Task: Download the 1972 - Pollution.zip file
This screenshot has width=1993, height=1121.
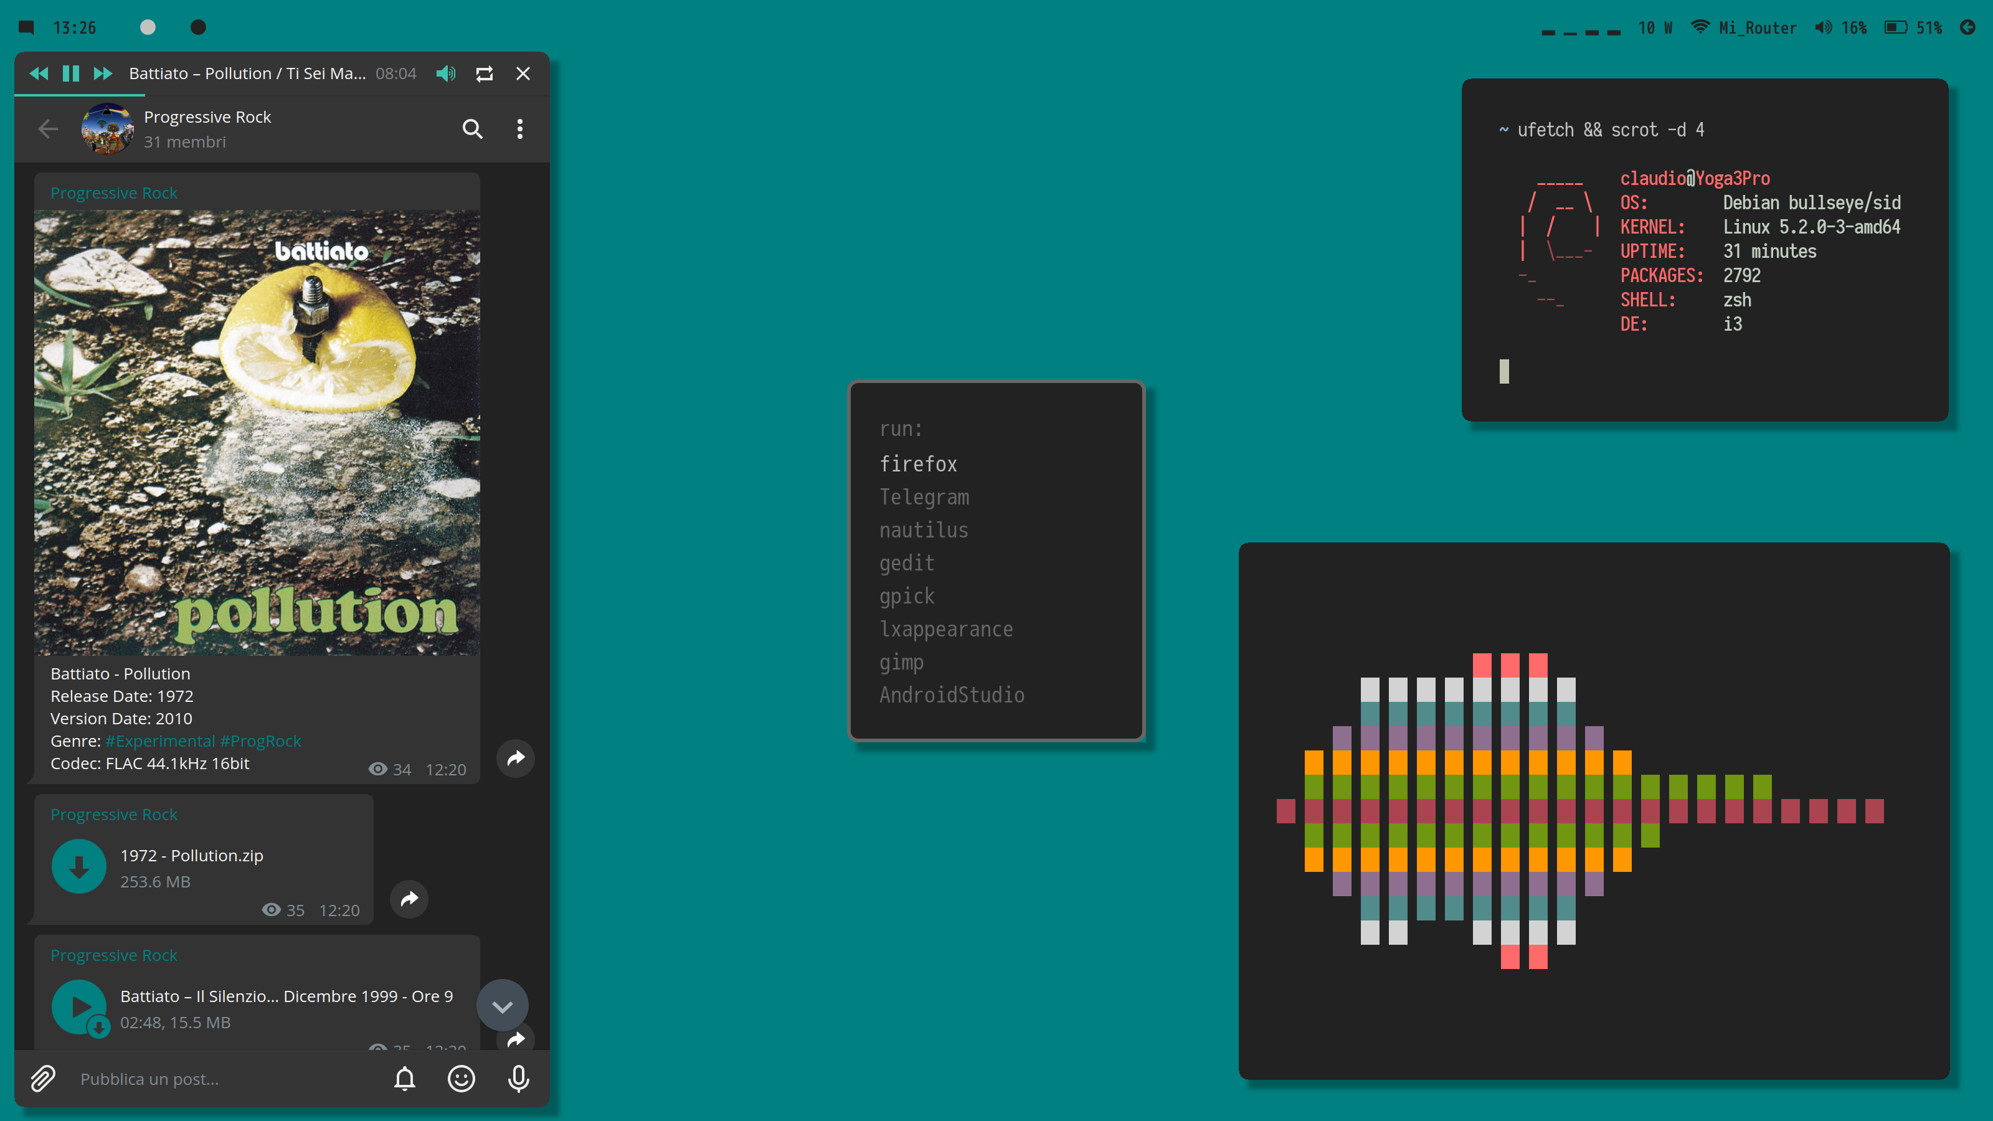Action: pos(79,866)
